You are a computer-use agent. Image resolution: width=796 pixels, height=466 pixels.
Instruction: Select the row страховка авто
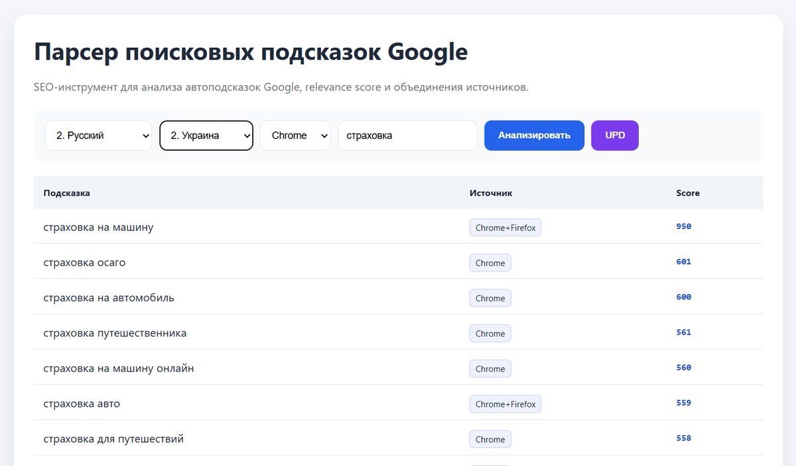pos(398,403)
